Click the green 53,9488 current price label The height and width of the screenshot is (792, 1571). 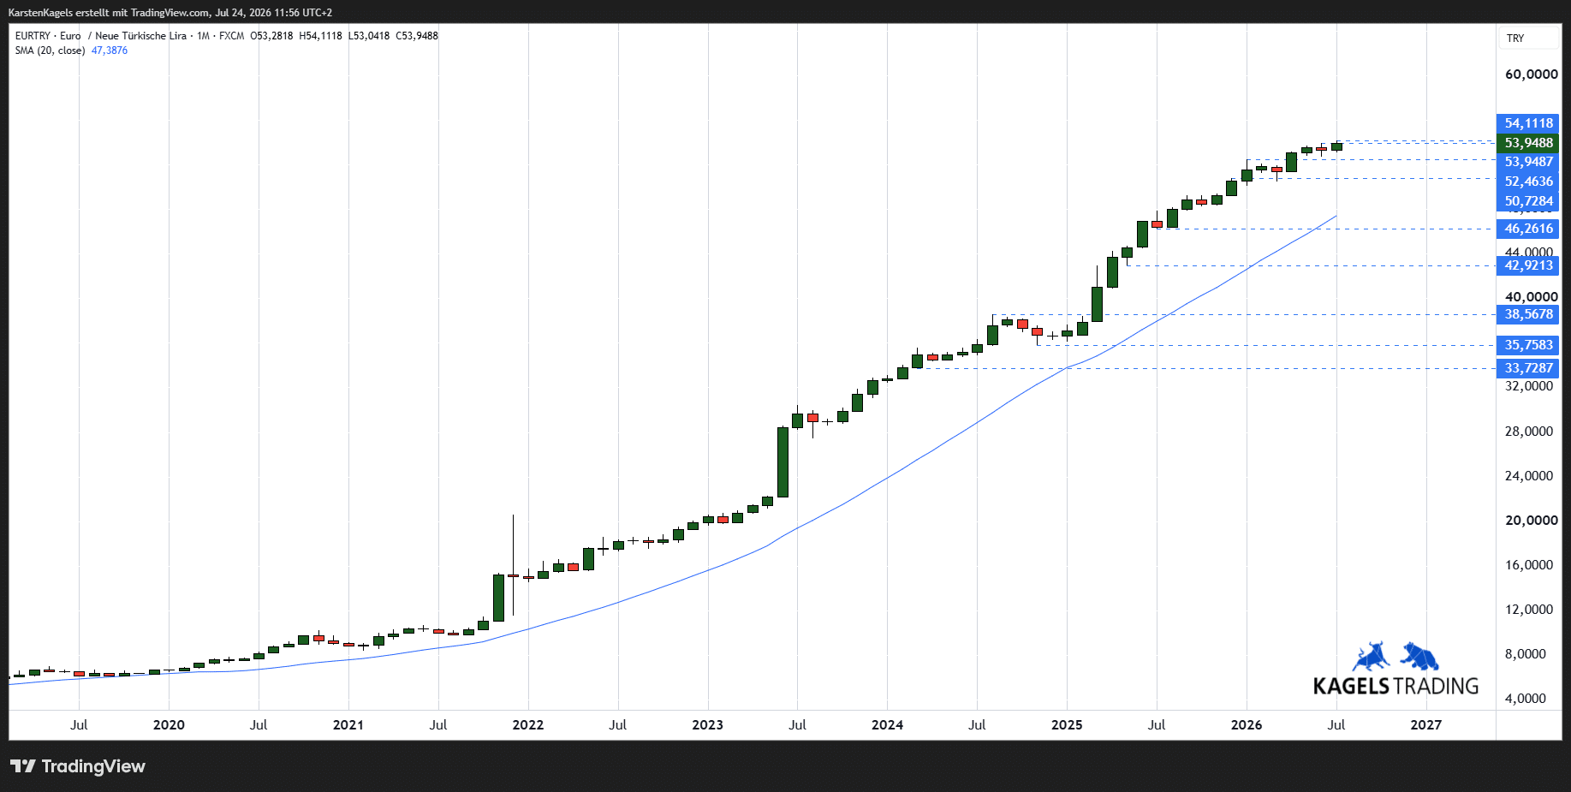click(1528, 143)
